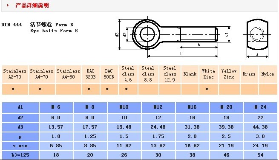Click the eye bolt end-view drawing
The image size is (279, 160).
tap(257, 37)
